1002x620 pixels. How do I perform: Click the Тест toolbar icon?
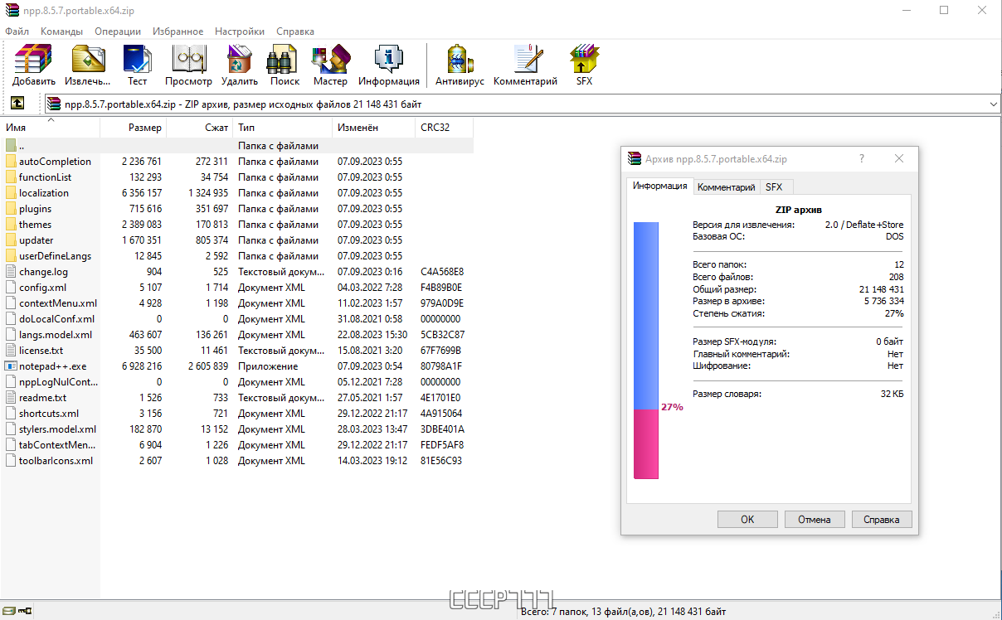click(x=137, y=65)
